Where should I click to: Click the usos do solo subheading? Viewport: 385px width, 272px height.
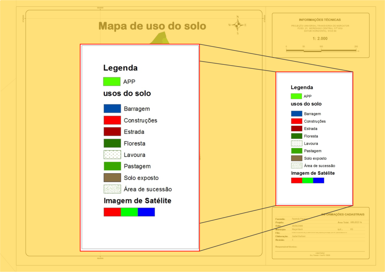pyautogui.click(x=128, y=93)
